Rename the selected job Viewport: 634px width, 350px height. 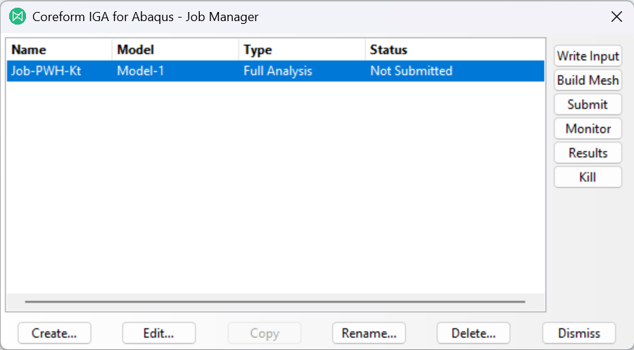[x=369, y=333]
